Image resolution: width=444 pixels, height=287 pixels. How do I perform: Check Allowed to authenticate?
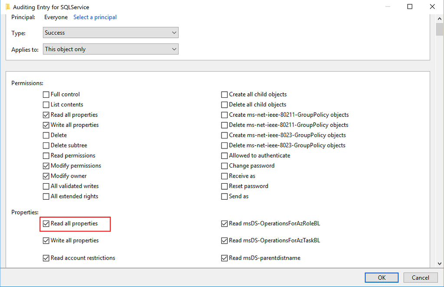click(x=224, y=156)
